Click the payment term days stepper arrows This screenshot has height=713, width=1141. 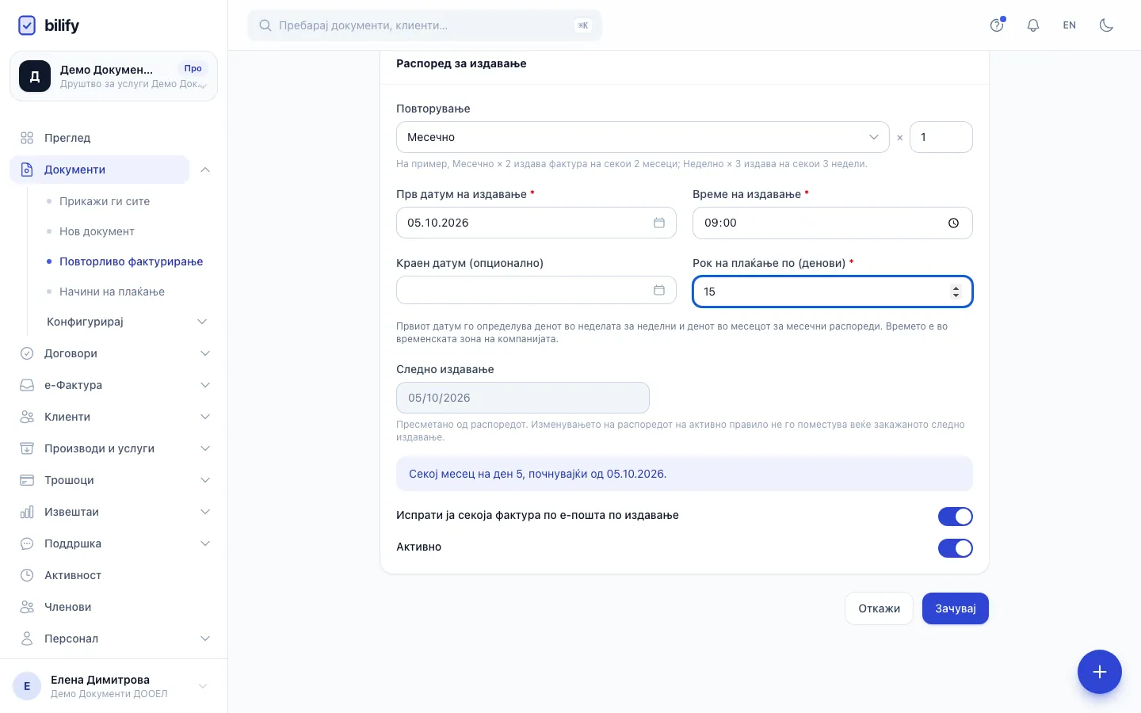(x=956, y=292)
